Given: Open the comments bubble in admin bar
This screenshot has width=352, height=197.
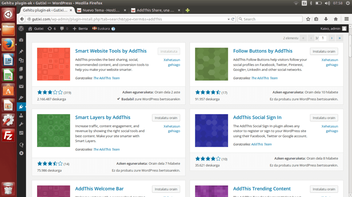Looking at the screenshot, I should (x=64, y=28).
